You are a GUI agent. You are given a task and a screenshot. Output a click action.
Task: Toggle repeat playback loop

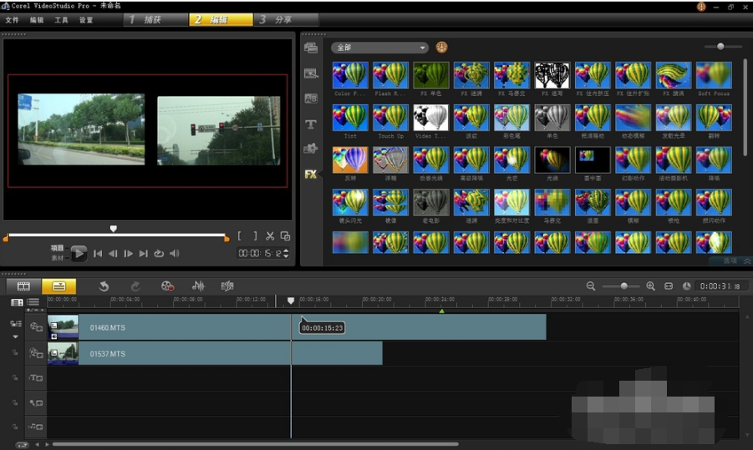coord(159,253)
